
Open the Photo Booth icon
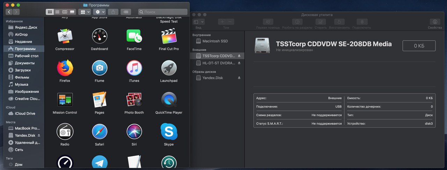[x=134, y=100]
